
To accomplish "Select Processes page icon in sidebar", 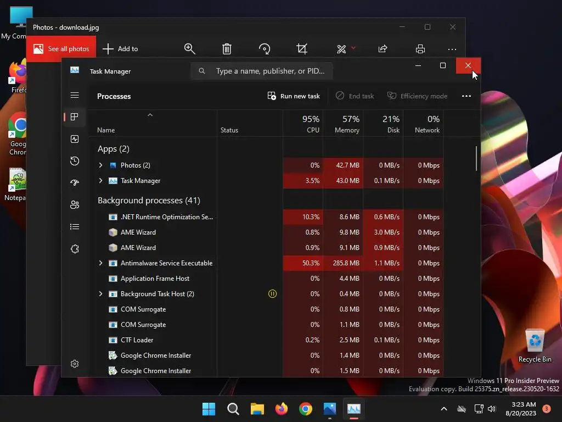I will point(75,116).
